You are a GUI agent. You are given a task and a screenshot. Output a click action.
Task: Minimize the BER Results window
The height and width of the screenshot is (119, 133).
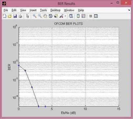(x=112, y=3)
